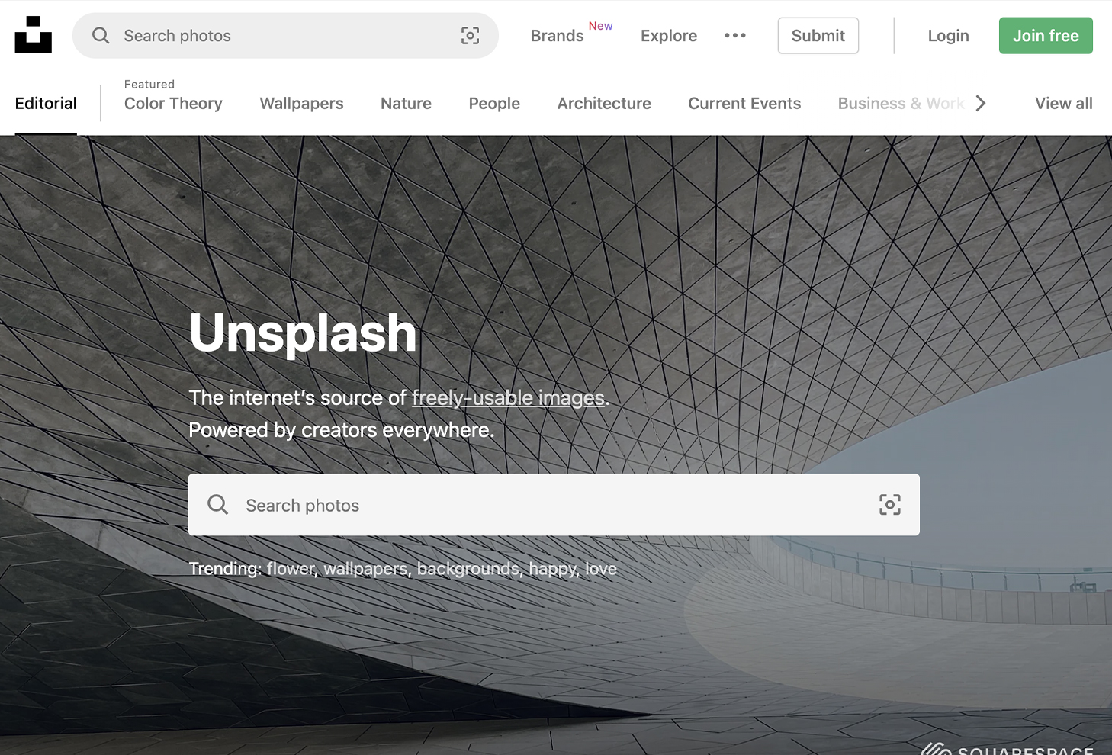
Task: Open the freely-usable images link
Action: pyautogui.click(x=509, y=398)
